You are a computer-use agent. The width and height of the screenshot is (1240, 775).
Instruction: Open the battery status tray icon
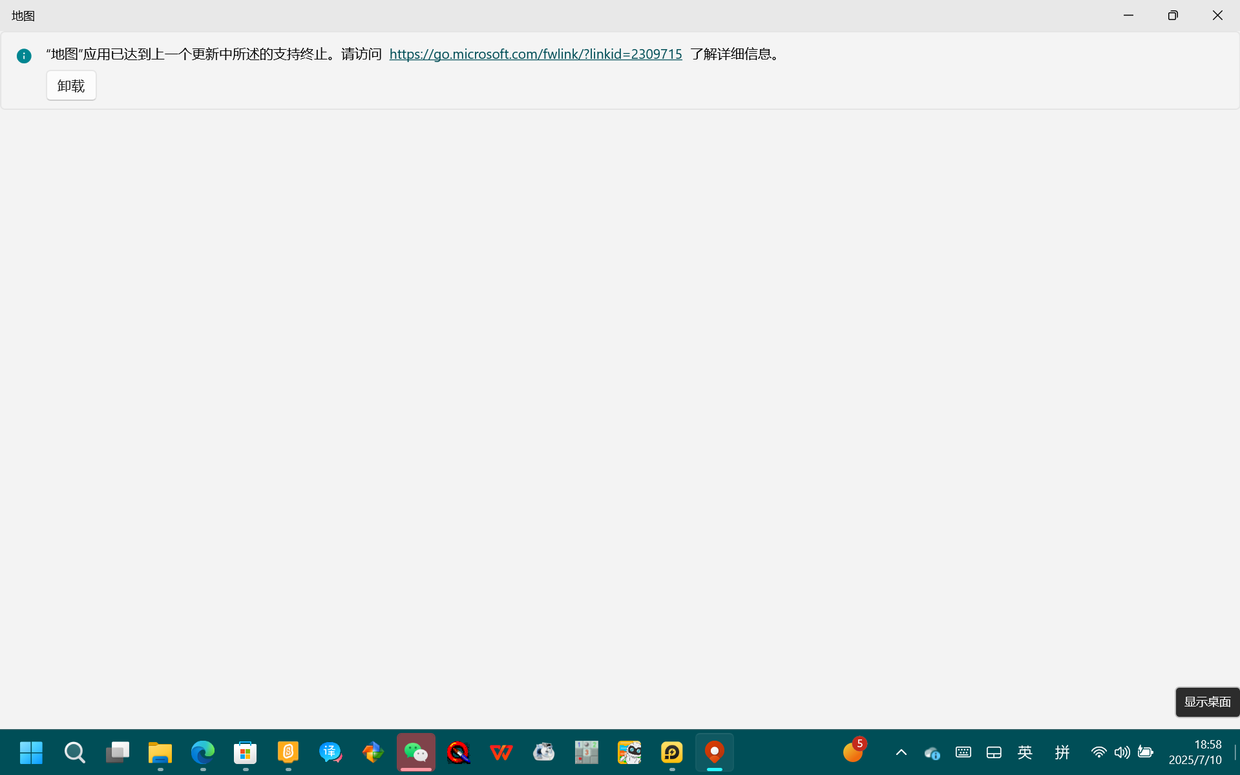click(x=1145, y=752)
